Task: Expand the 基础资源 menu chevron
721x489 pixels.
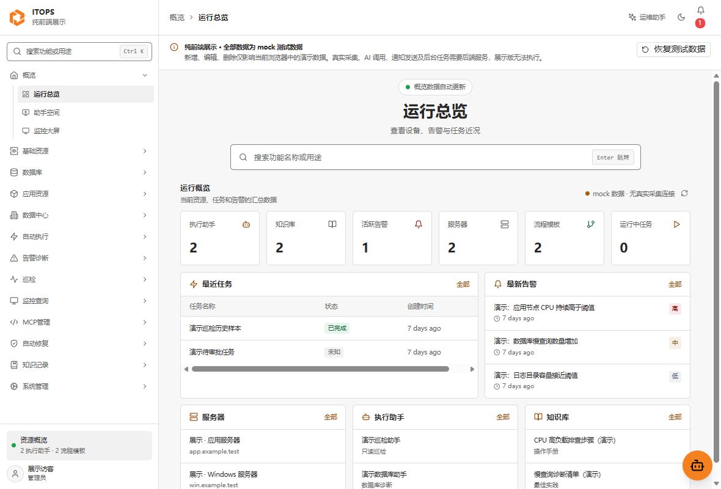Action: click(145, 151)
